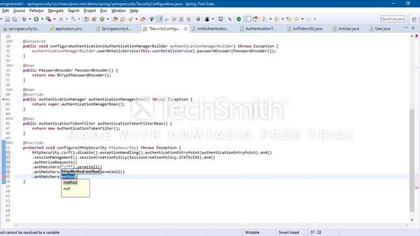The image size is (420, 236).
Task: Collapse the authenticationManagerBean method at line 39
Action: (x=12, y=90)
